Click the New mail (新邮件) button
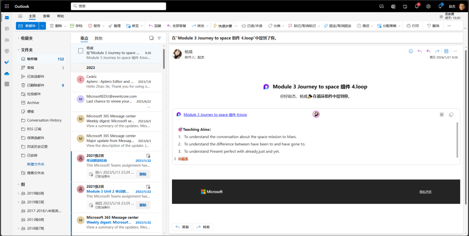This screenshot has width=469, height=236. point(27,26)
